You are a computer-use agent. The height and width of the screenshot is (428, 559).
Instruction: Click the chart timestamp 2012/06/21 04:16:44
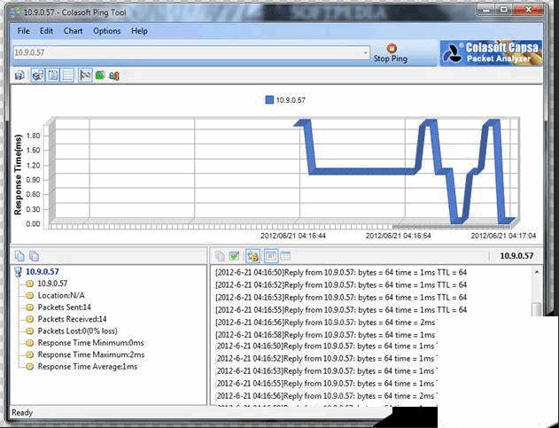pyautogui.click(x=293, y=236)
